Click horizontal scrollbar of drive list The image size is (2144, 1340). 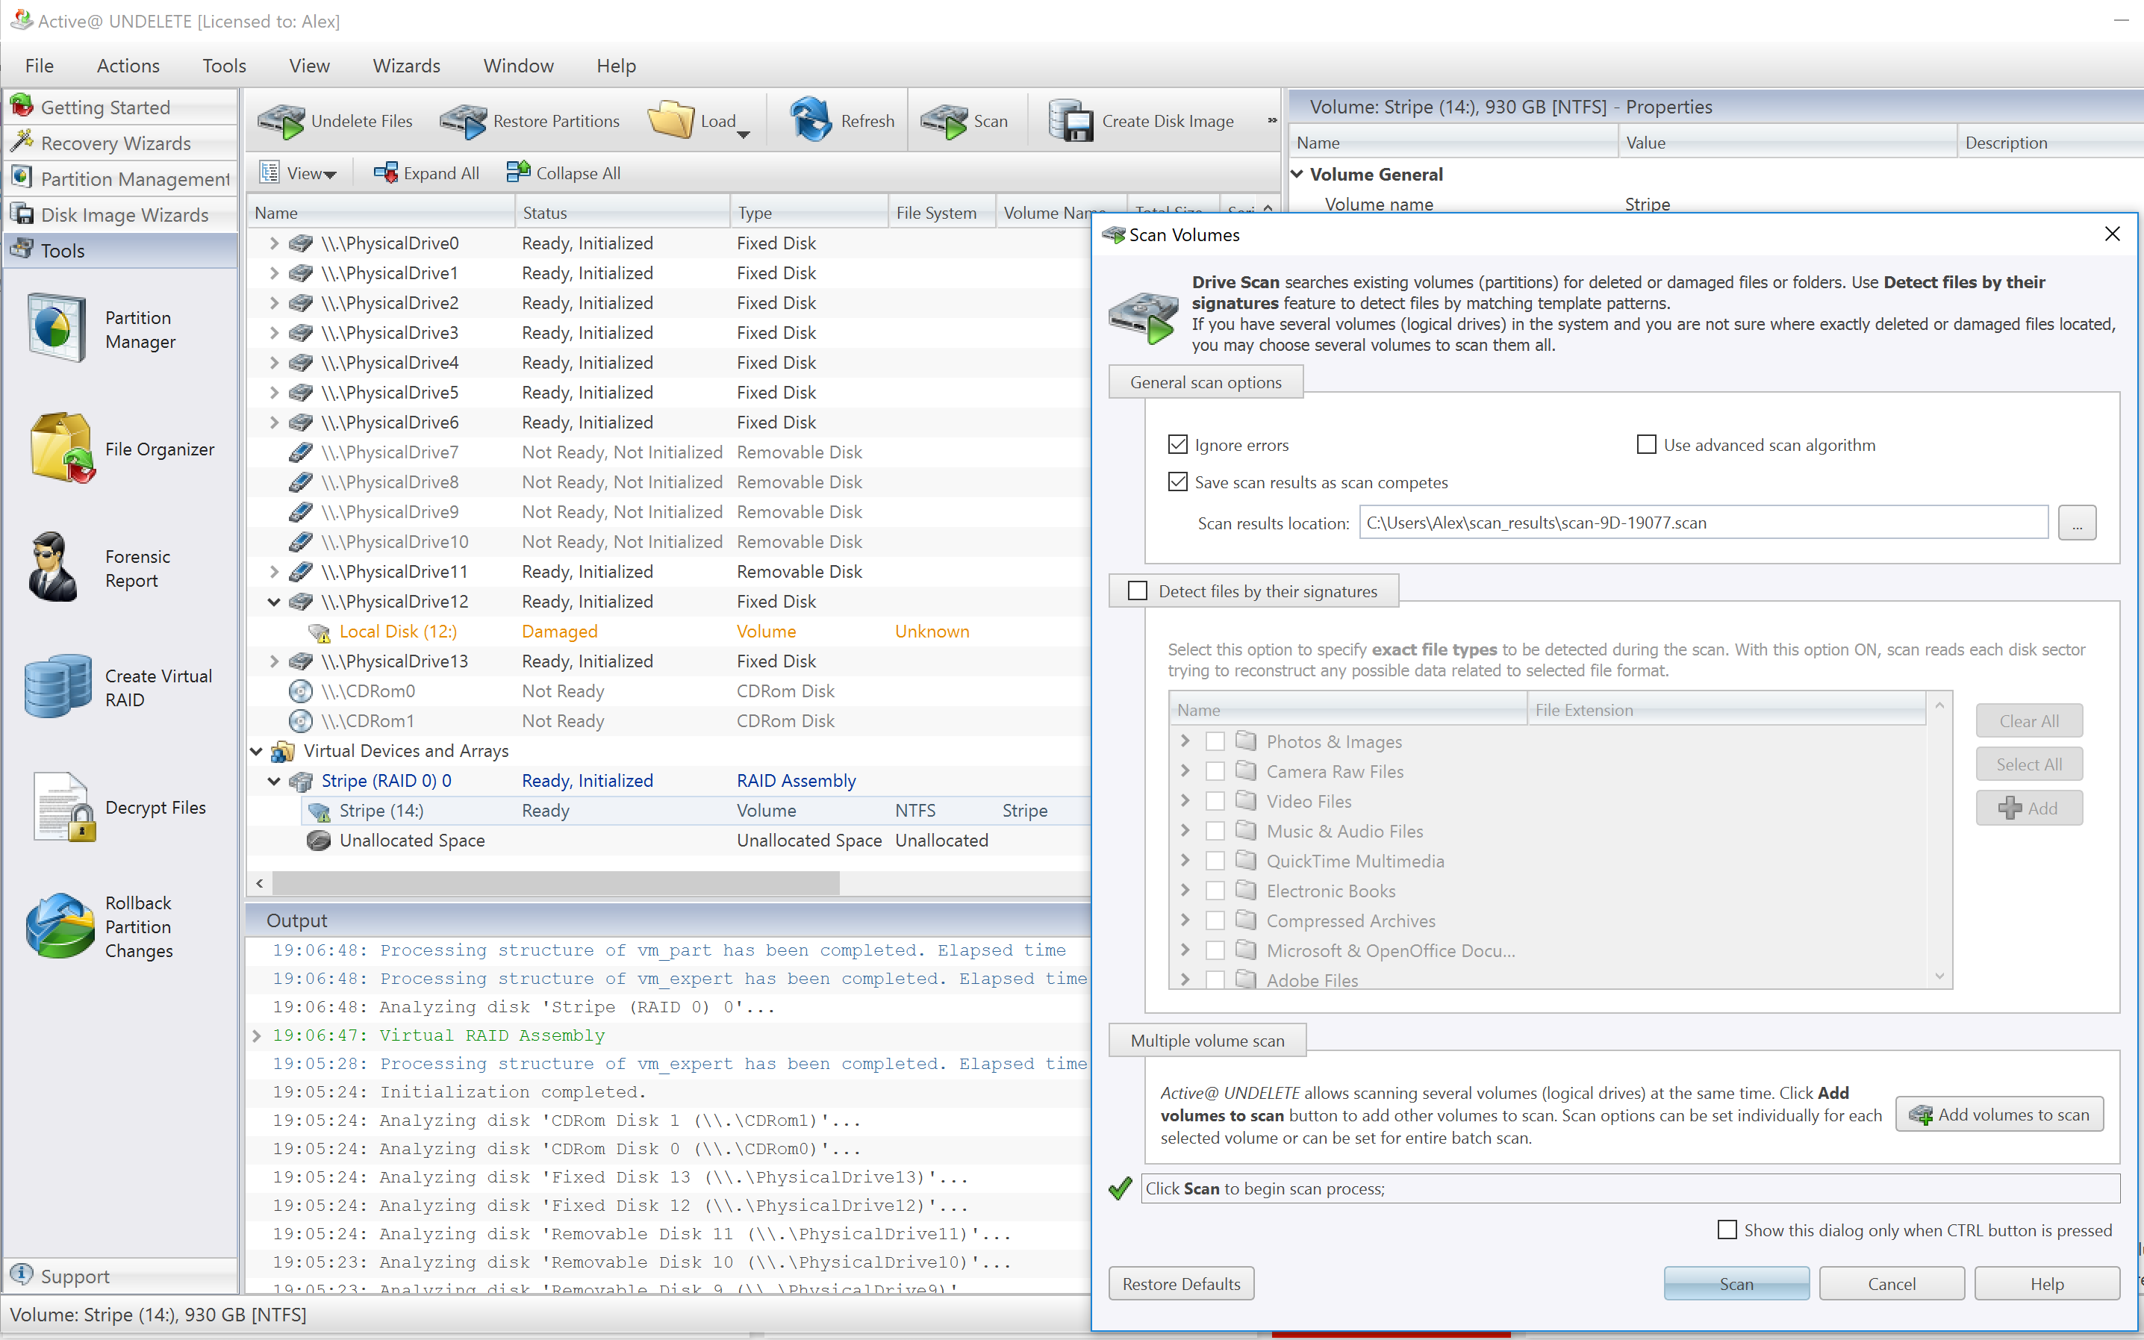(556, 882)
